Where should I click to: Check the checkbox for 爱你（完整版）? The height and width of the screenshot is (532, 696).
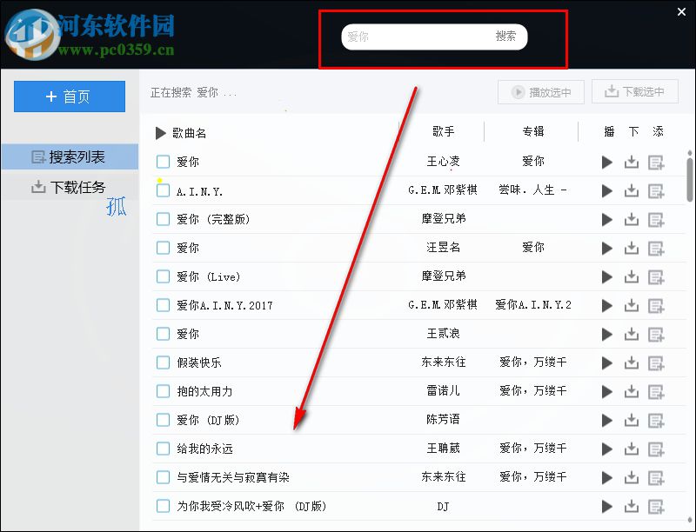[x=163, y=220]
